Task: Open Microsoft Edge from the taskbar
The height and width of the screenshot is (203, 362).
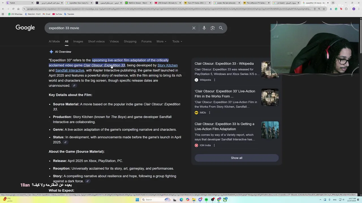Action: [x=181, y=200]
